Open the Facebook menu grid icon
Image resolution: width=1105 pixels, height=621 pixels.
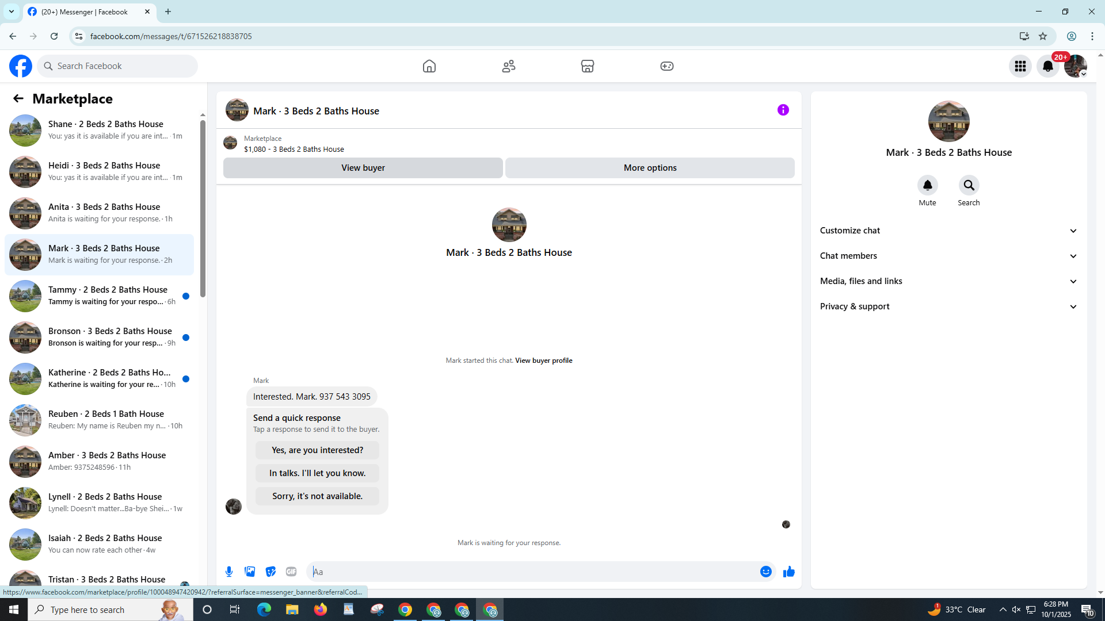coord(1020,66)
